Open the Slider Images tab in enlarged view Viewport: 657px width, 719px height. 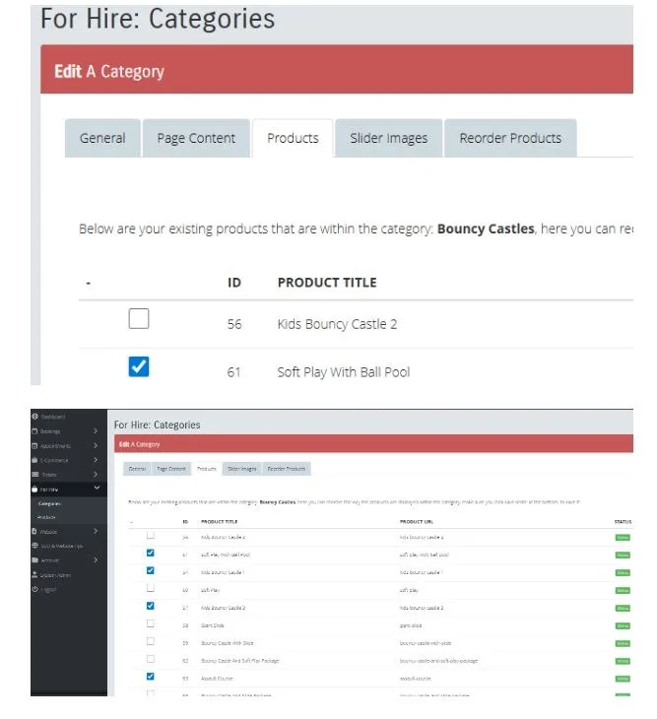(x=388, y=138)
